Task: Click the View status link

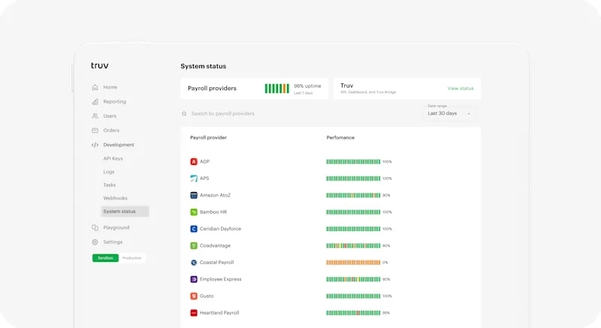Action: tap(461, 89)
